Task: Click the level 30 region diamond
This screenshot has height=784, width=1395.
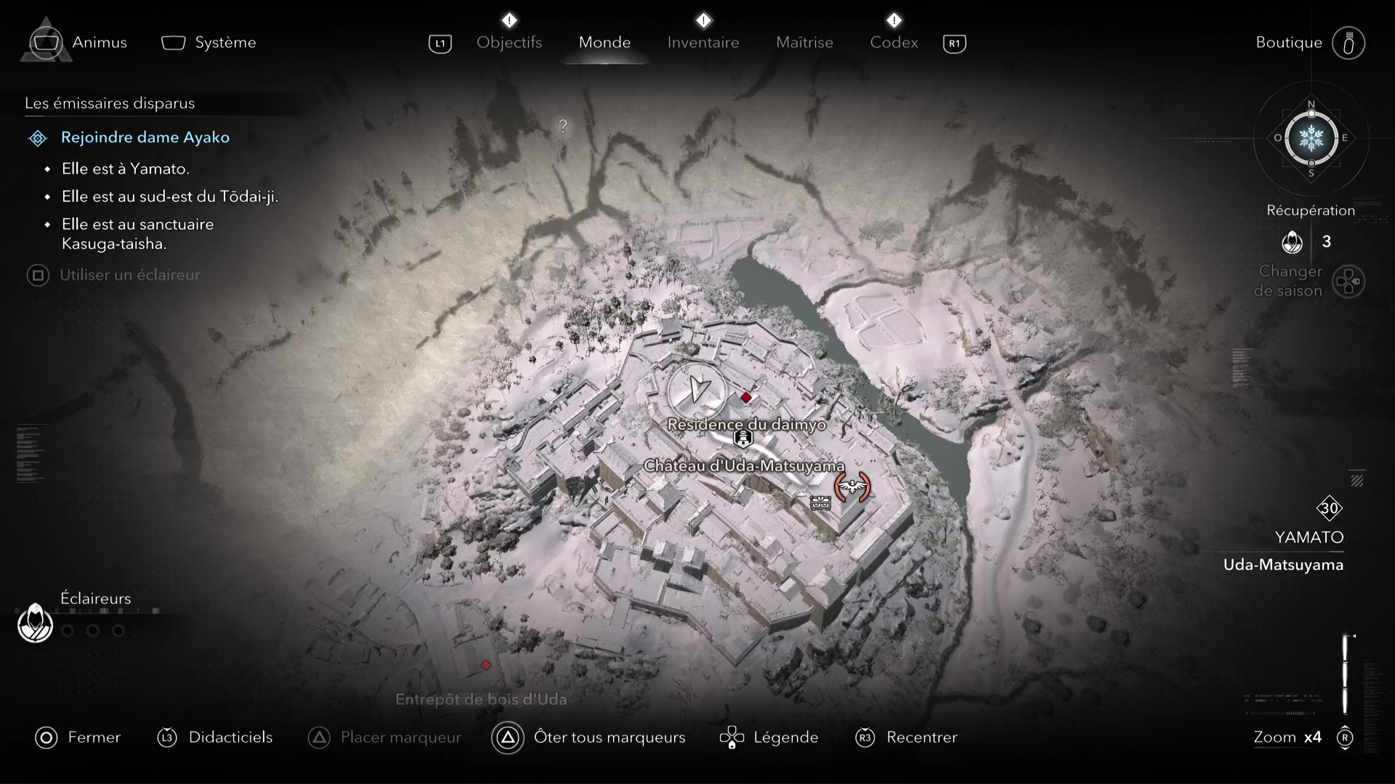Action: click(x=1330, y=508)
